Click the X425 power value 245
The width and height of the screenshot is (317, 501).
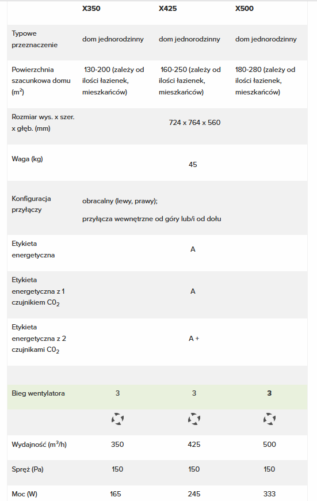[x=194, y=494]
